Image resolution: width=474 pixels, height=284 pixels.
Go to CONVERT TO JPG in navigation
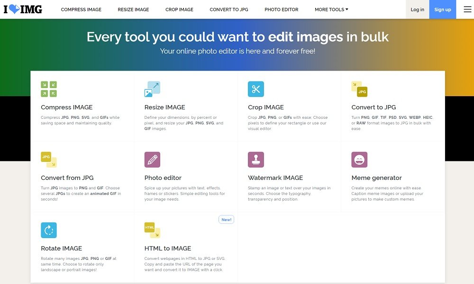point(229,9)
